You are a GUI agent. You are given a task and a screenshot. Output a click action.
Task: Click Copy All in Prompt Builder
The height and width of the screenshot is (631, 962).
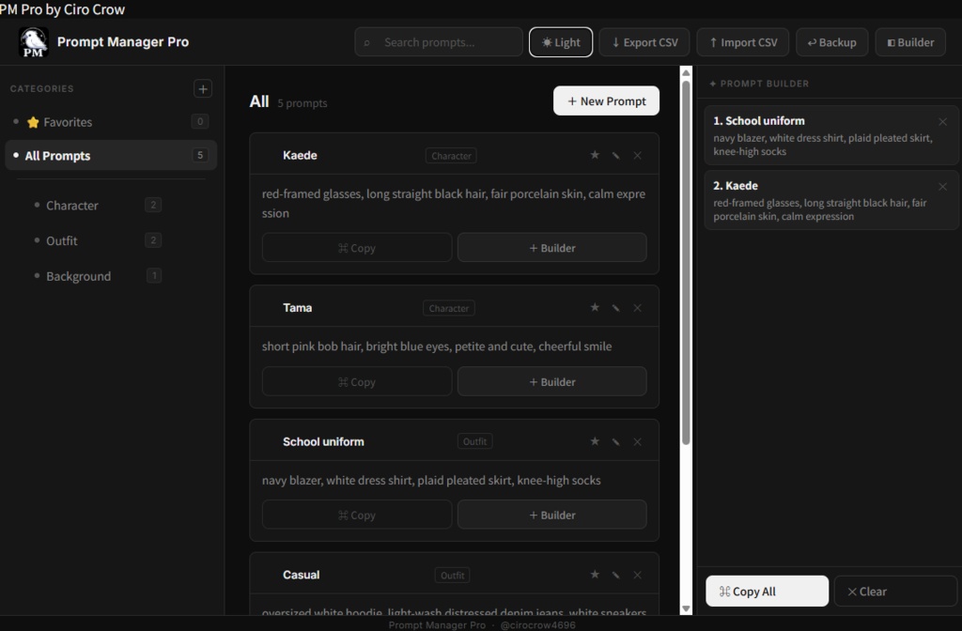pos(767,592)
